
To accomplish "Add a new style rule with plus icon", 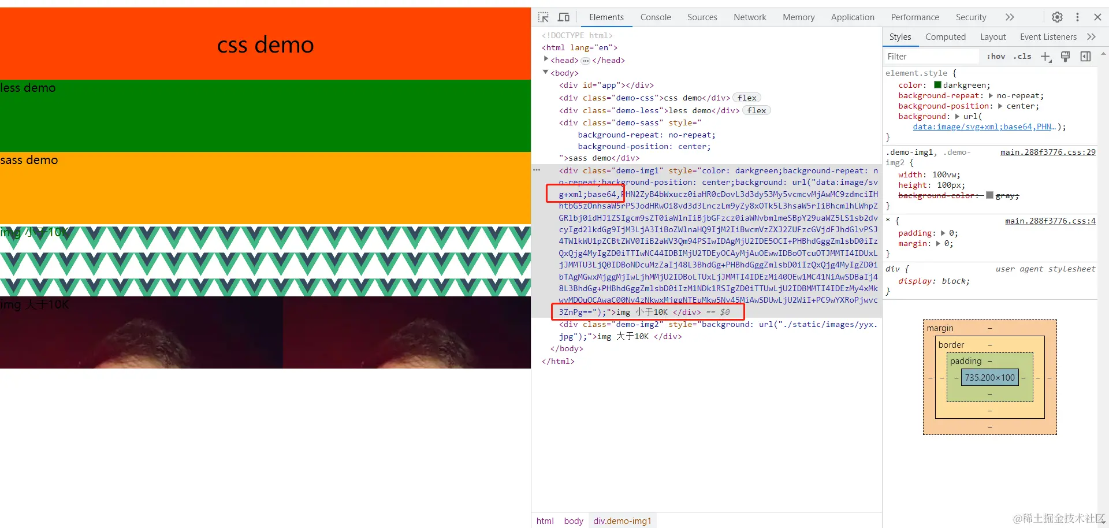I will point(1046,56).
